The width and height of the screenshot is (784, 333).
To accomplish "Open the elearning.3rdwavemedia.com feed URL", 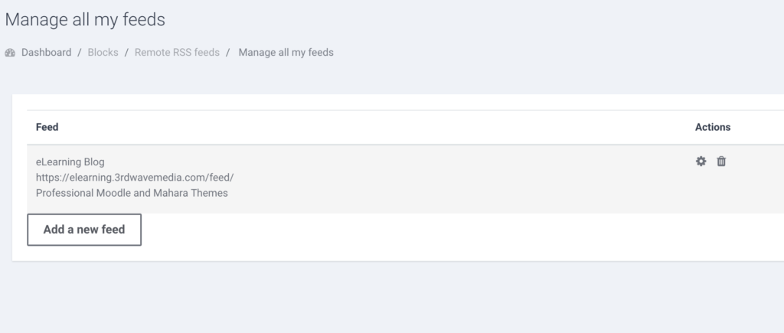I will click(x=135, y=178).
